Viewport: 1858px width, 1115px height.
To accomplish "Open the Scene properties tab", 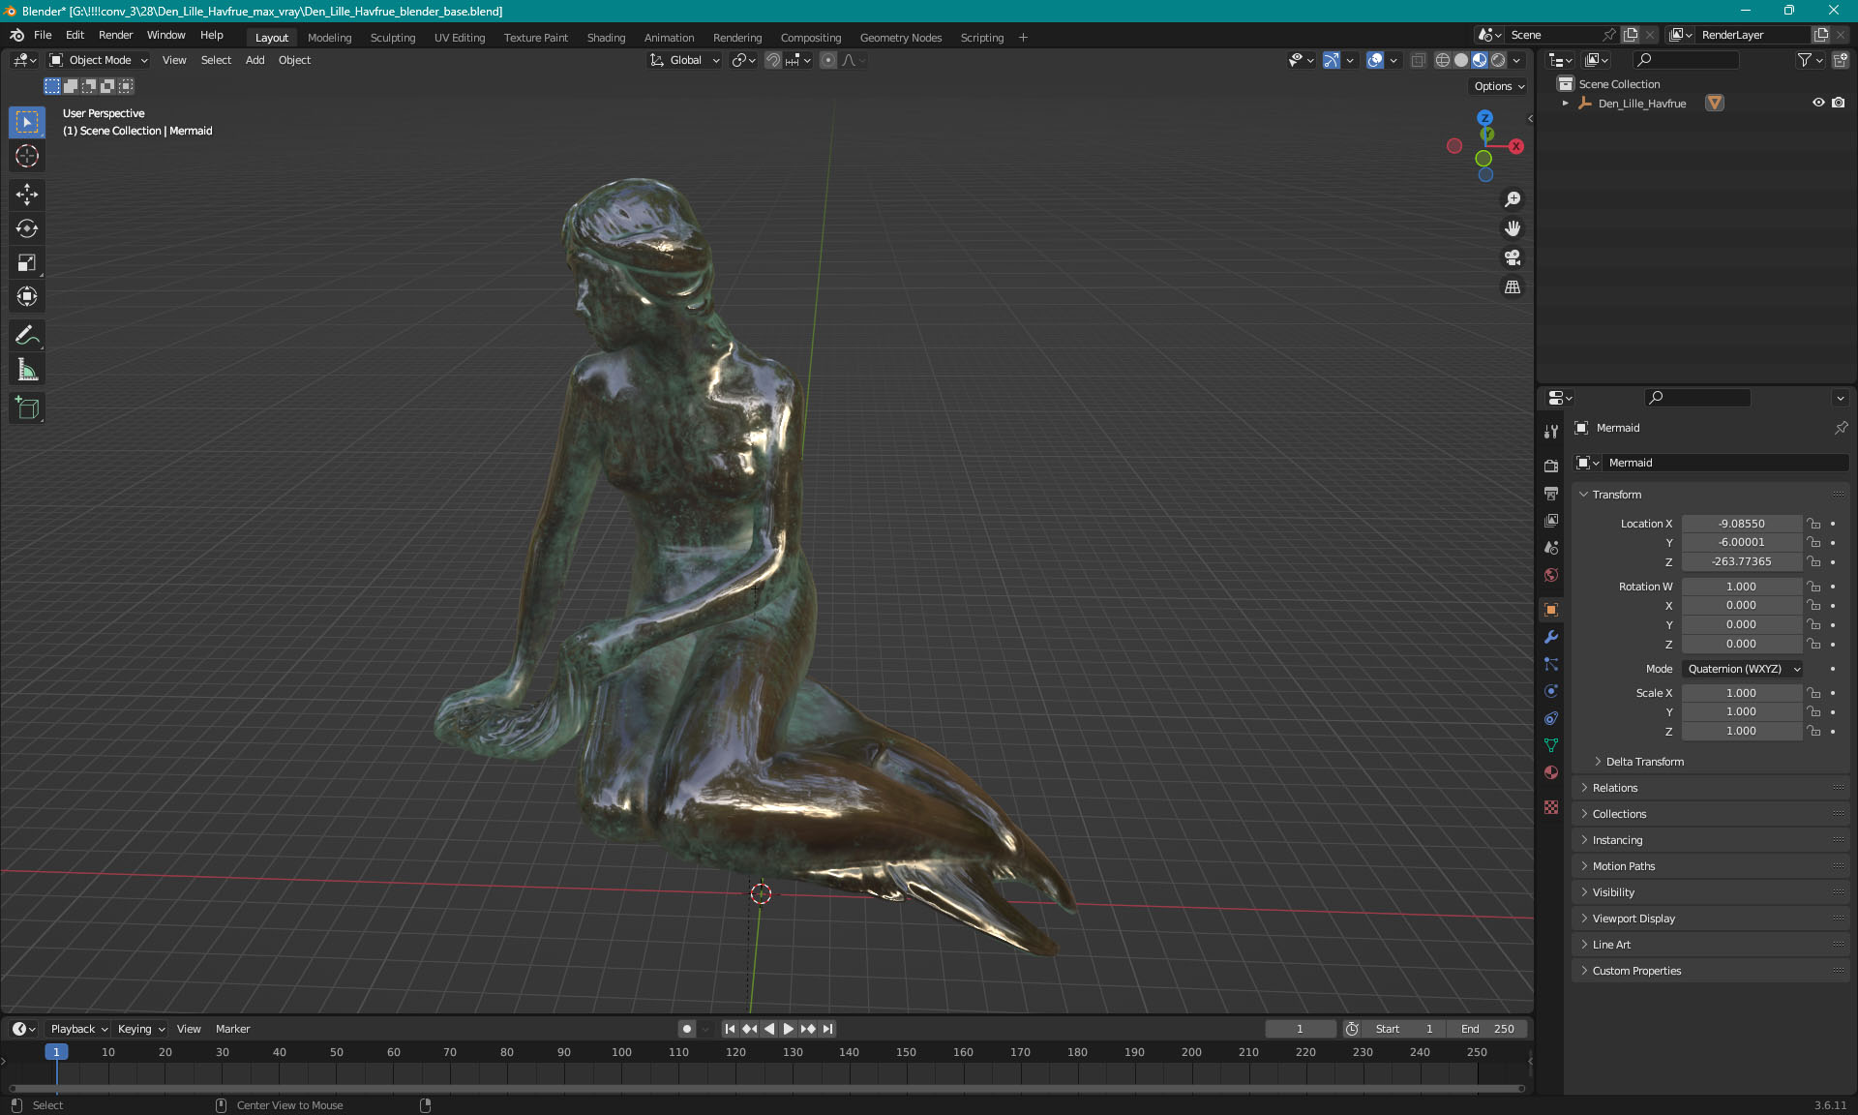I will (1551, 547).
